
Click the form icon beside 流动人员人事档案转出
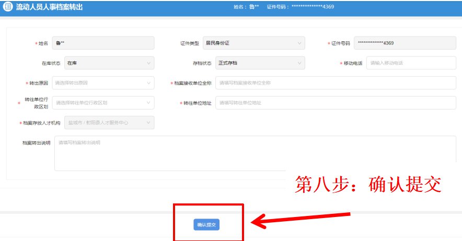8,6
